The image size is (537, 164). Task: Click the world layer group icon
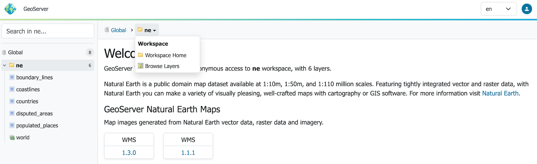(x=12, y=137)
